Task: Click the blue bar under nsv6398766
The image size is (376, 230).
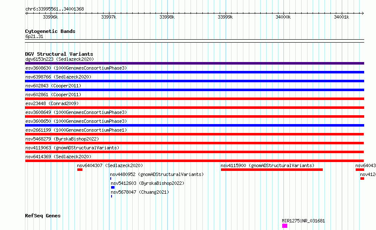Action: pos(194,81)
